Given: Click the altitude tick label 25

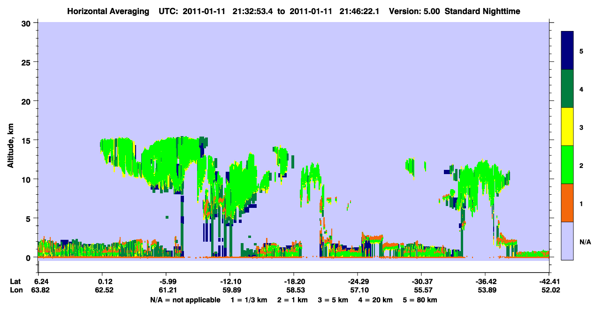Looking at the screenshot, I should (x=27, y=62).
